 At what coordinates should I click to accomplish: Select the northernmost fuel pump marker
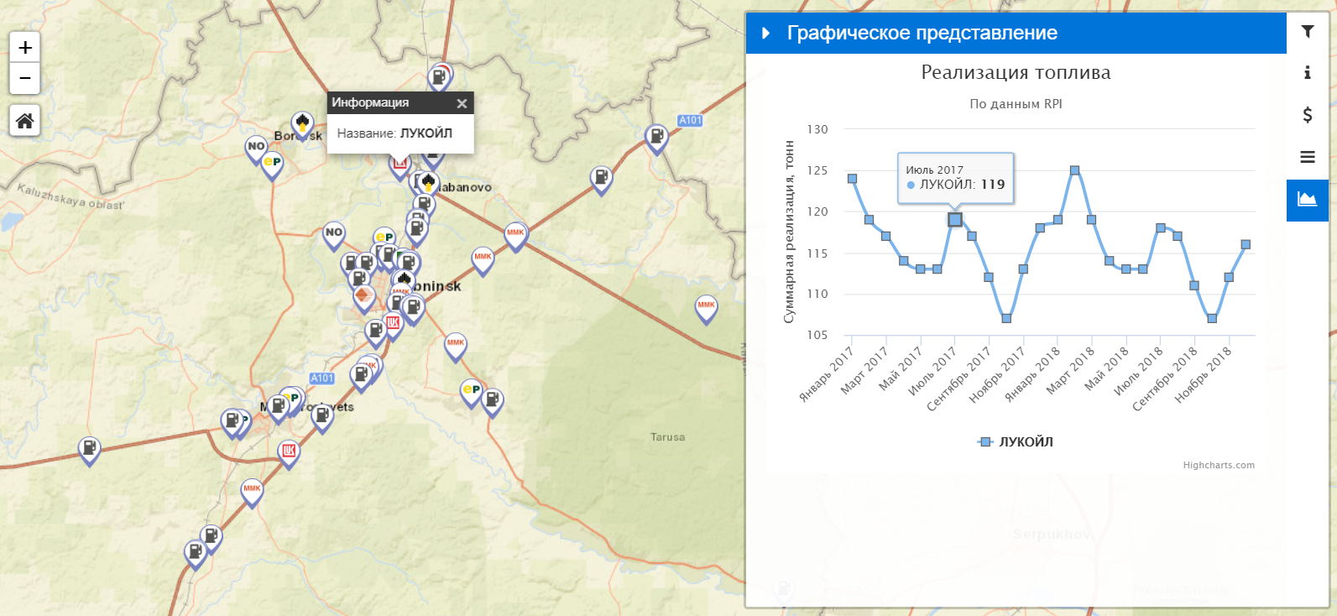(x=438, y=79)
